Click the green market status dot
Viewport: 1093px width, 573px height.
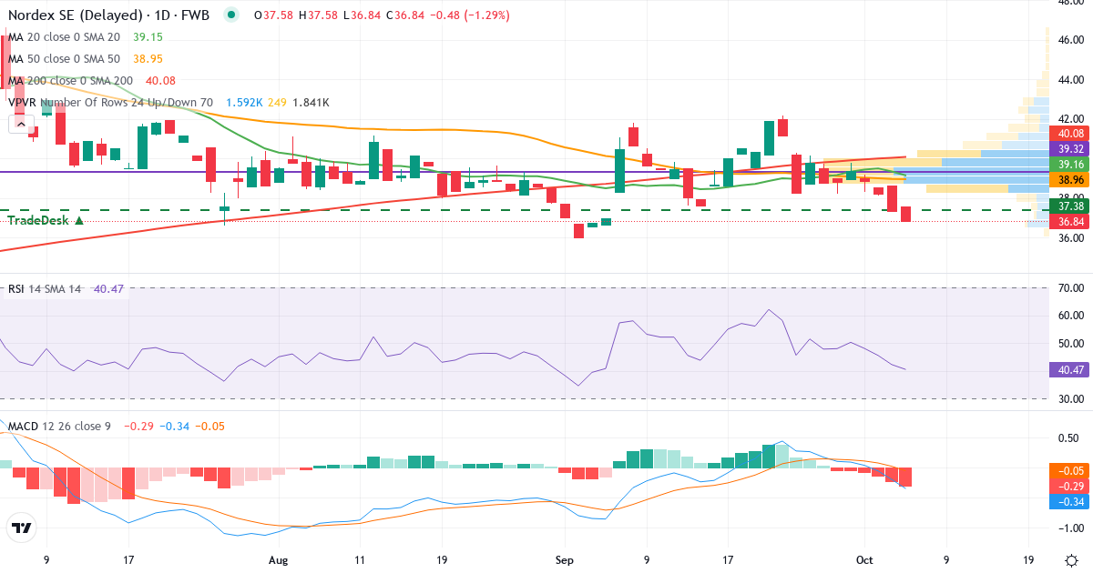click(x=231, y=15)
